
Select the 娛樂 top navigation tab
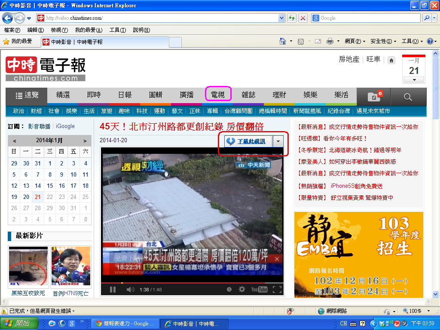pyautogui.click(x=310, y=95)
